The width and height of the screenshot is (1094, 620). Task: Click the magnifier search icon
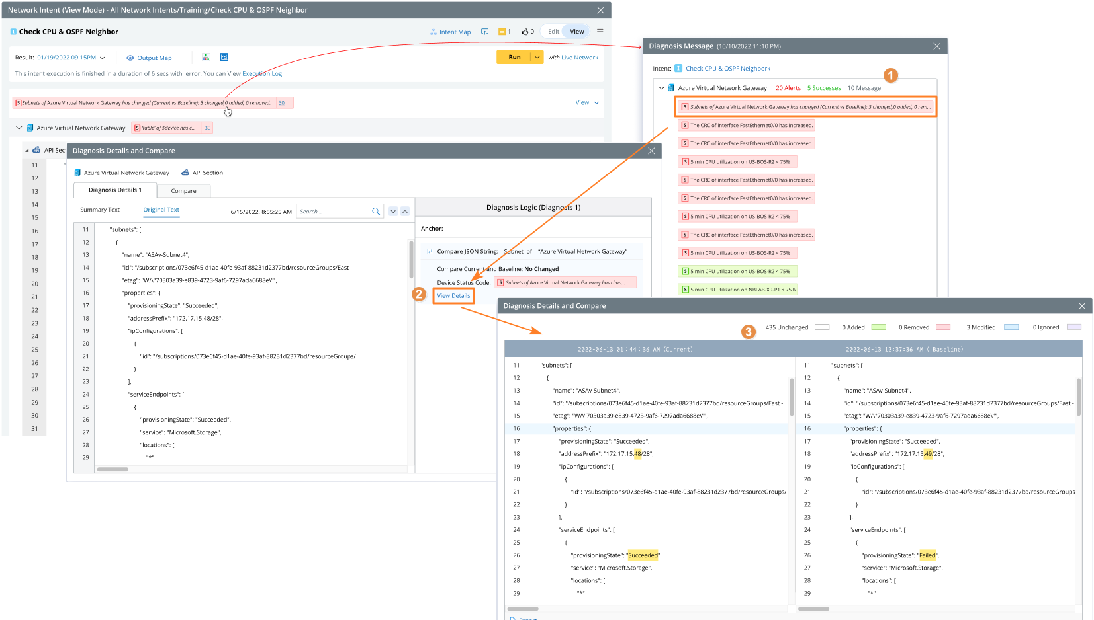376,212
